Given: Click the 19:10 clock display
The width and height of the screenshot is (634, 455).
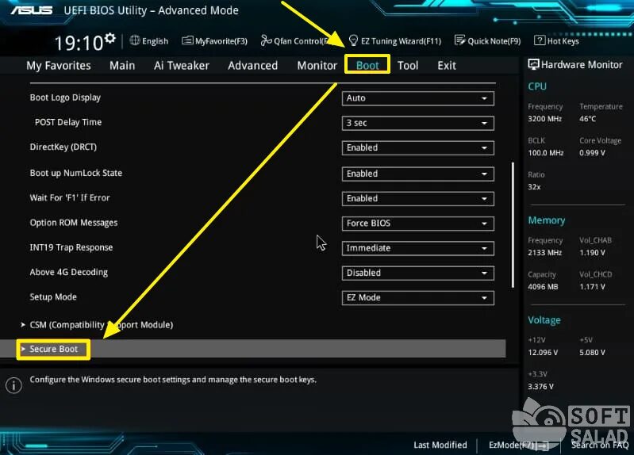Looking at the screenshot, I should 79,43.
